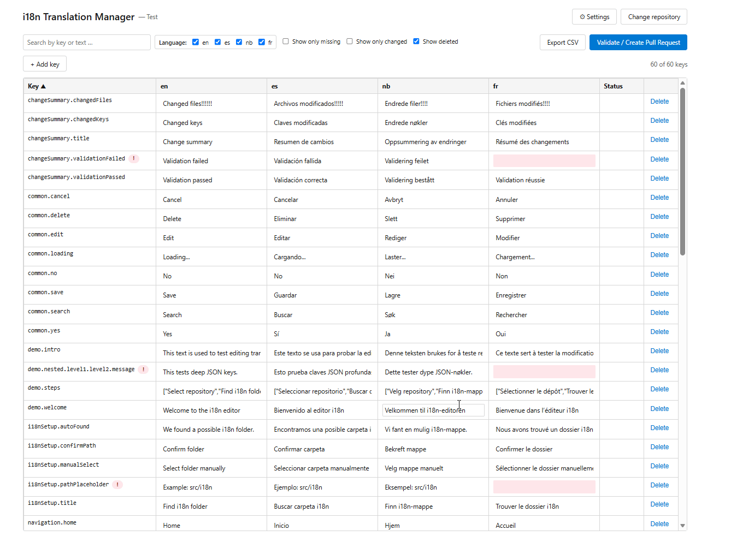Click the scrollbar down arrow
Viewport: 731px width, 554px height.
(x=682, y=526)
